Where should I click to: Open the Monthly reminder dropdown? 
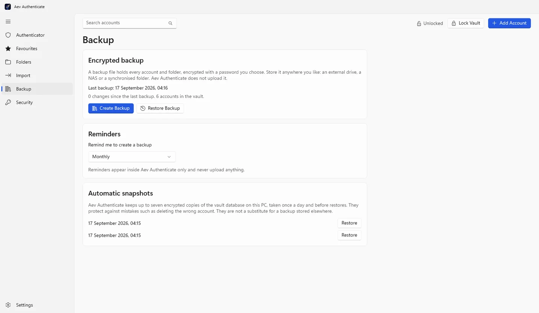(132, 157)
